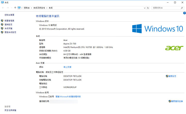This screenshot has width=186, height=114.
Task: Click DESKTOP-T87LUDK in 電腦名稱 row
Action: coord(73,76)
